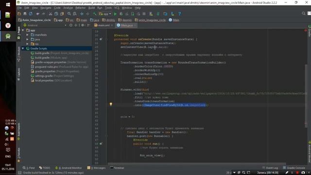Click the project panel settings gear icon
This screenshot has width=311, height=175.
tap(83, 25)
